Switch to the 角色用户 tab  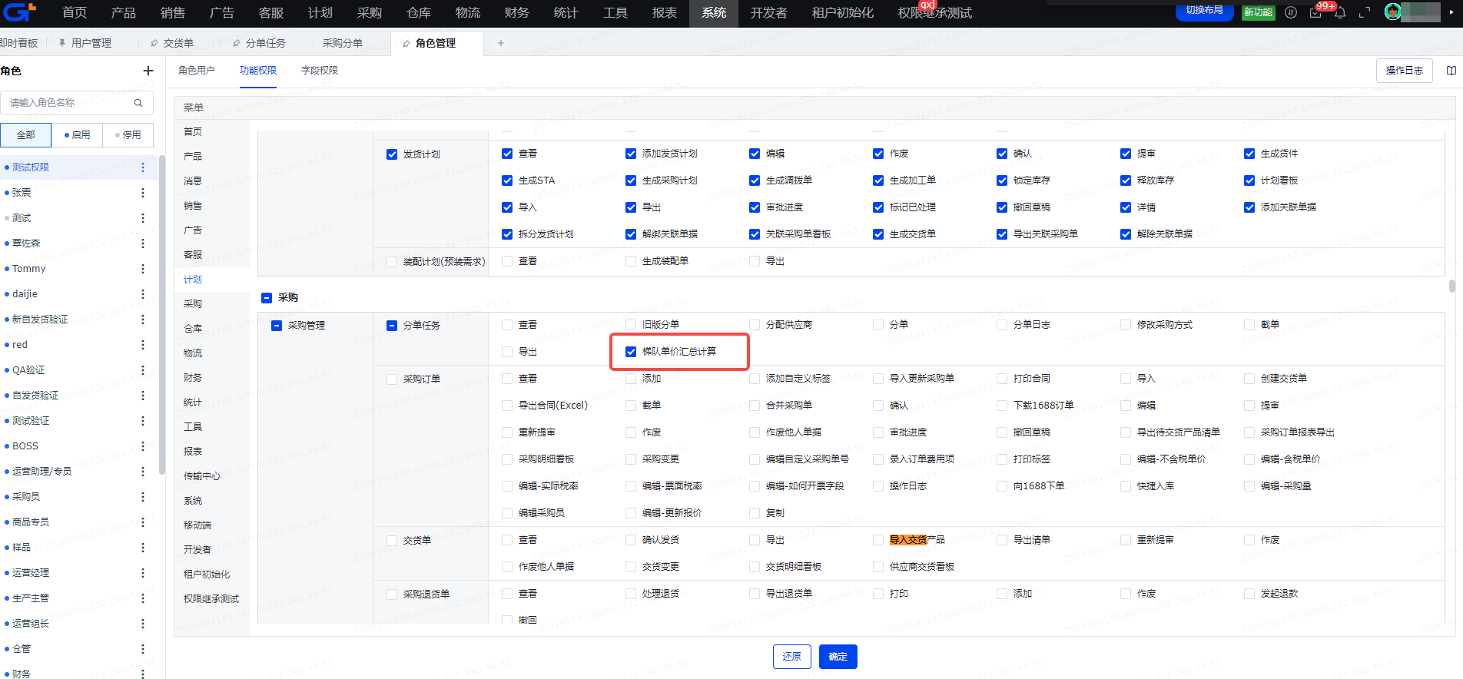[x=197, y=71]
